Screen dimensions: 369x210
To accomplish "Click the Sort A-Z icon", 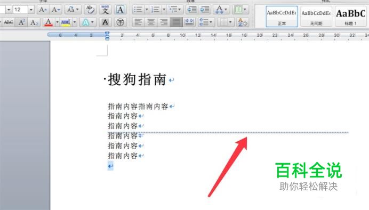I will [243, 22].
